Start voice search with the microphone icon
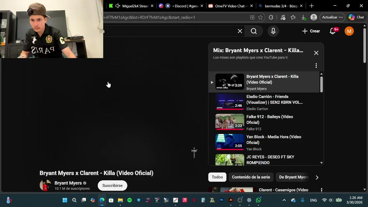Screen dimensions: 368x207 273,31
